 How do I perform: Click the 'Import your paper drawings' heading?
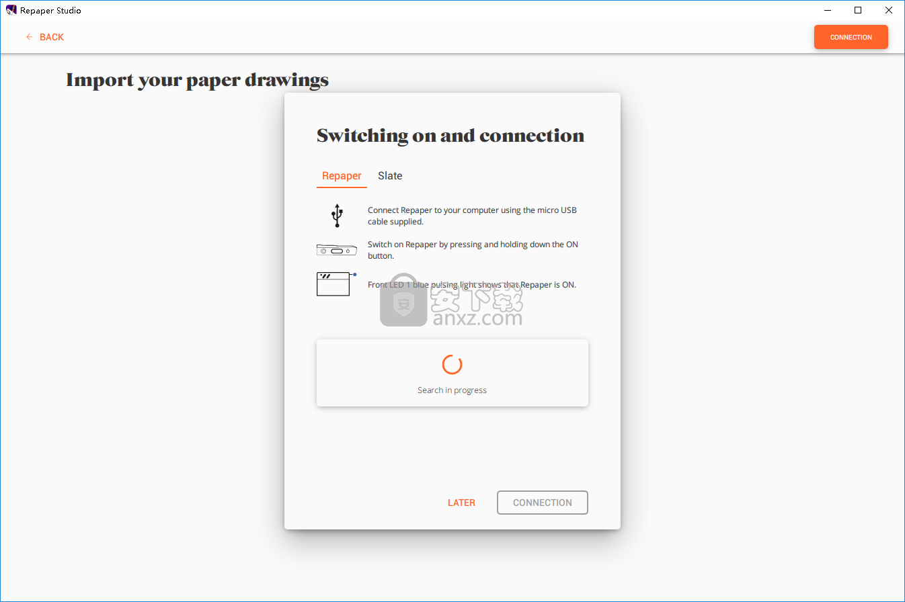pyautogui.click(x=198, y=81)
